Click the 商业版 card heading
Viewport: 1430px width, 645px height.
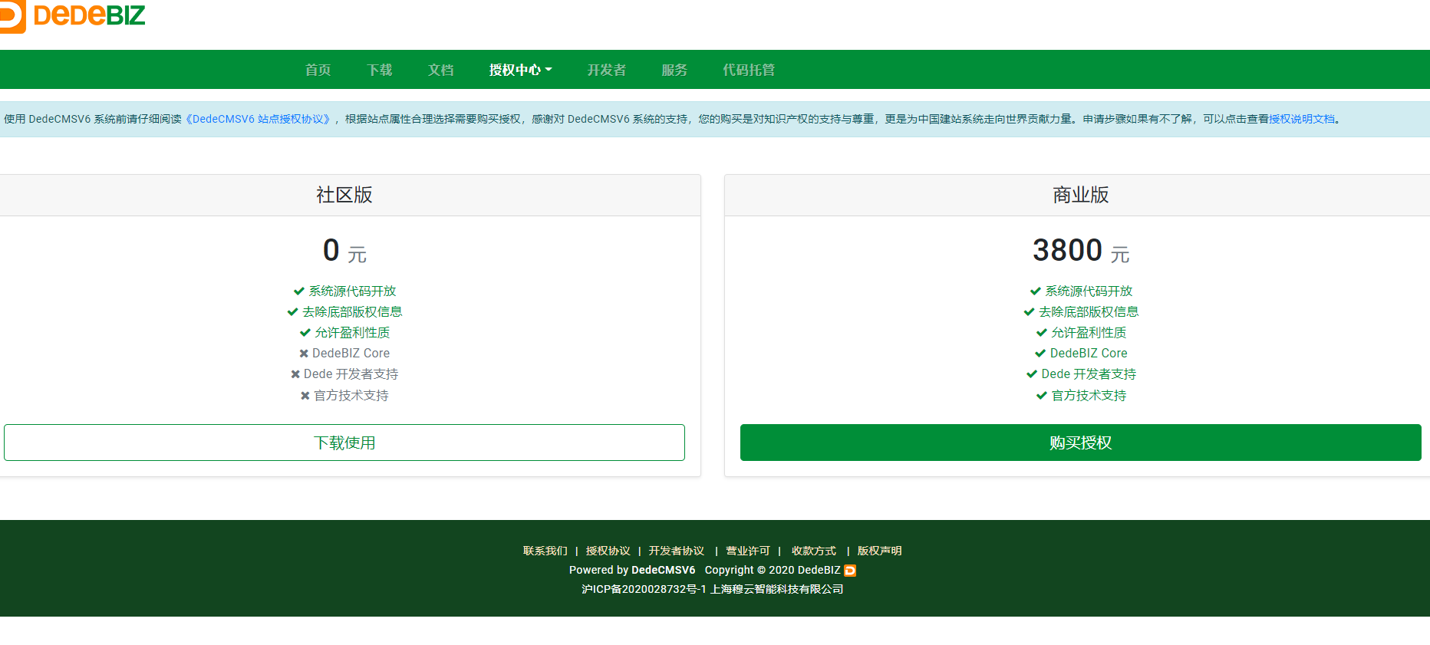(x=1080, y=195)
